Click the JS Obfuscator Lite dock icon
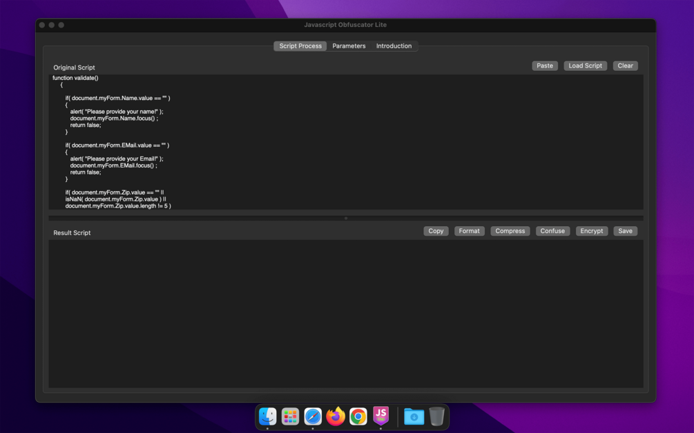Viewport: 694px width, 433px height. coord(380,416)
